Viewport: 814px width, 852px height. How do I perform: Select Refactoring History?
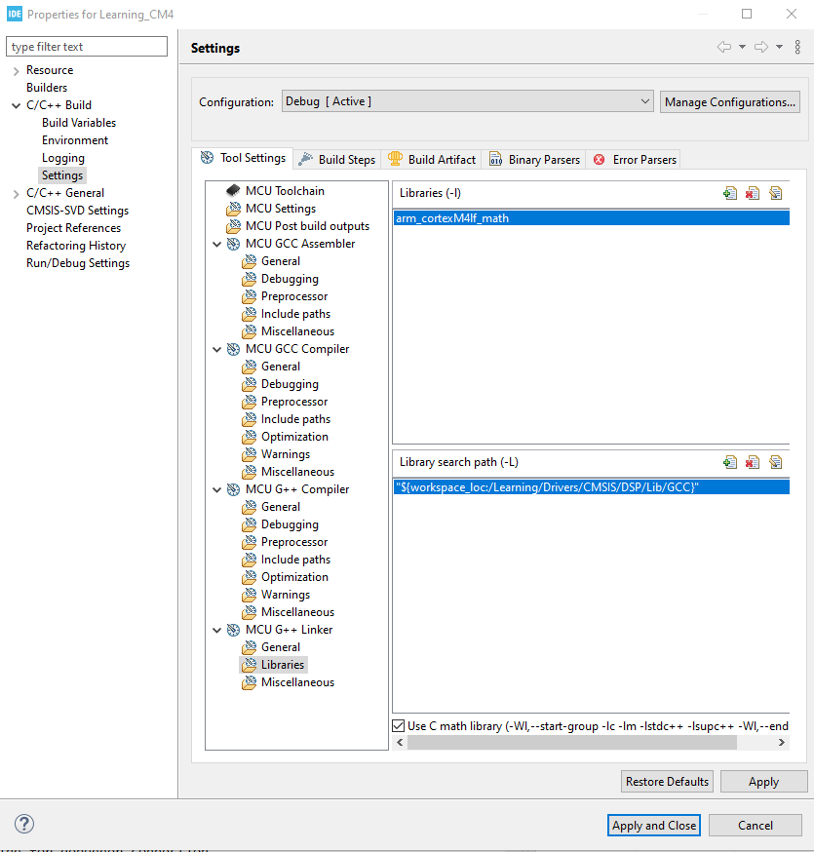tap(75, 246)
